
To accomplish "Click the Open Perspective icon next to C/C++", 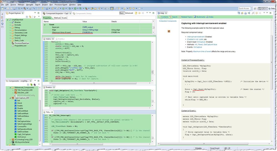I will tap(255, 9).
